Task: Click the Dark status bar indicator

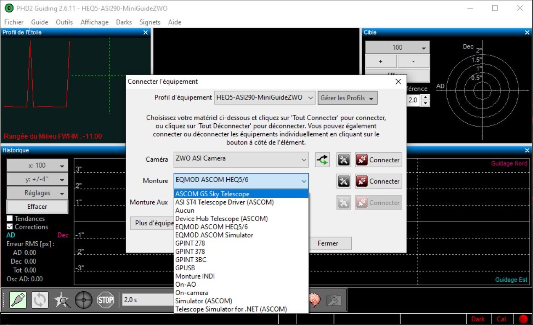Action: 478,319
